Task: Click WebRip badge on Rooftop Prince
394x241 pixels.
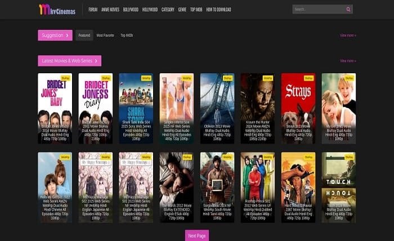Action: coord(268,157)
